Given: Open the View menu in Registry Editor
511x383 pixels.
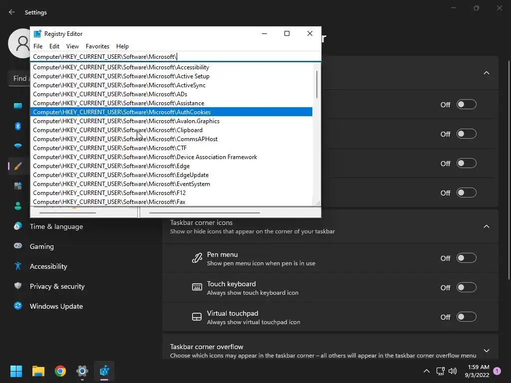Looking at the screenshot, I should [72, 46].
